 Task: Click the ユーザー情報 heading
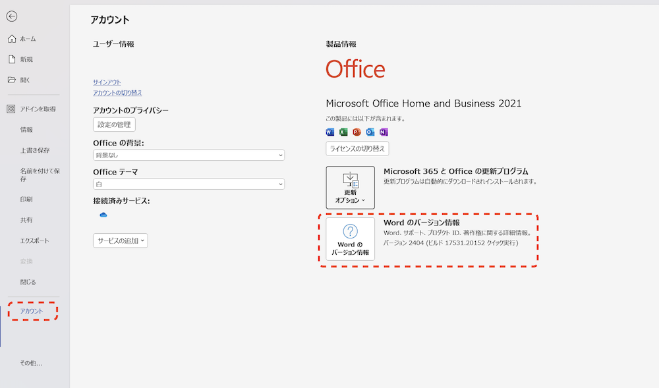point(113,44)
